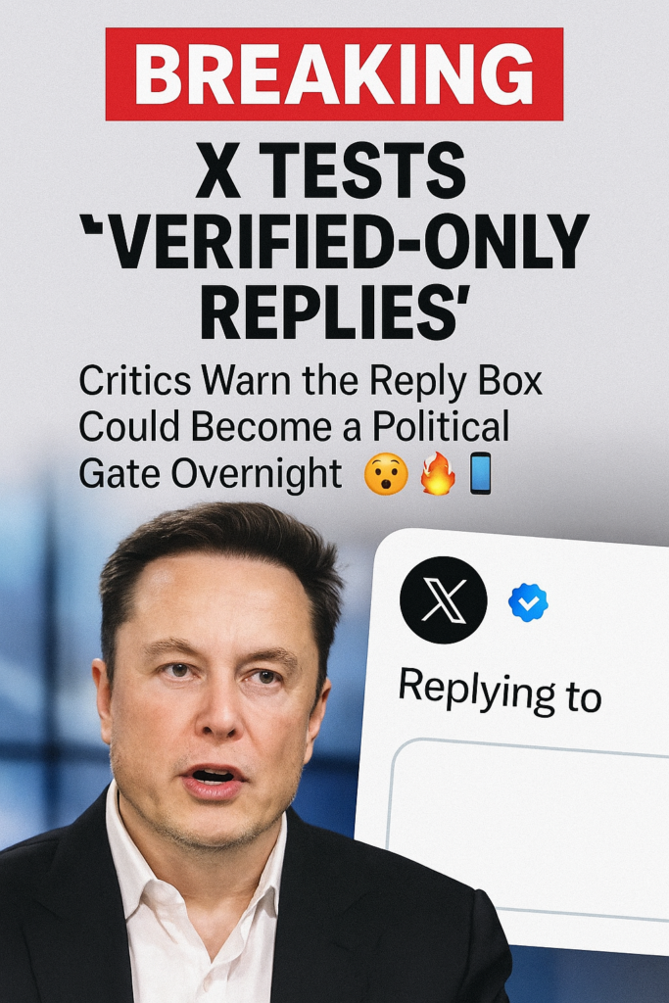Click the 'Replying to' label

(500, 691)
